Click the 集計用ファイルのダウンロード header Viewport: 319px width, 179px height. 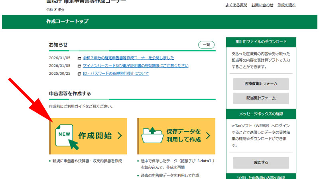261,42
